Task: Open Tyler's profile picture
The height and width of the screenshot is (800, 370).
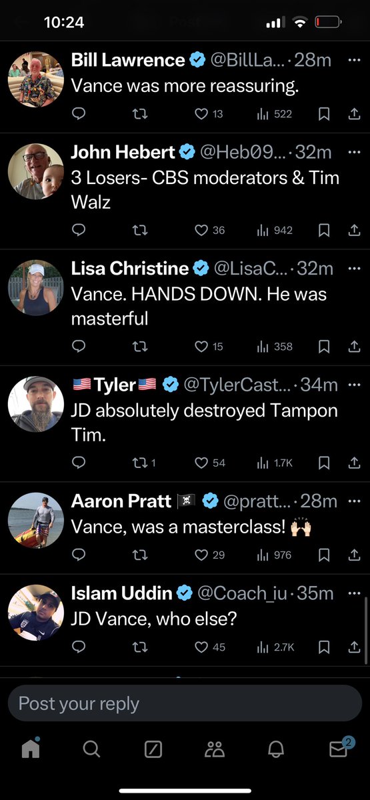Action: point(36,404)
